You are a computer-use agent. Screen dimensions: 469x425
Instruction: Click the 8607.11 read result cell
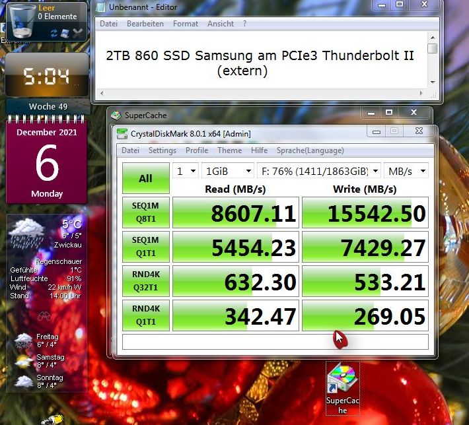coord(236,212)
